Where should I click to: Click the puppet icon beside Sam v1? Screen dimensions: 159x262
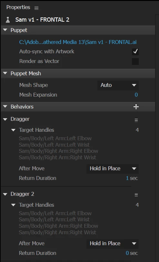[x=8, y=20]
